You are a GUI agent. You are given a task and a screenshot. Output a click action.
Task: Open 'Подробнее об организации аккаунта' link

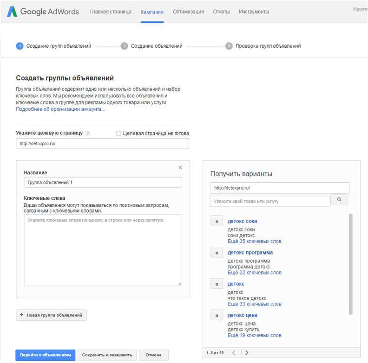pyautogui.click(x=60, y=109)
